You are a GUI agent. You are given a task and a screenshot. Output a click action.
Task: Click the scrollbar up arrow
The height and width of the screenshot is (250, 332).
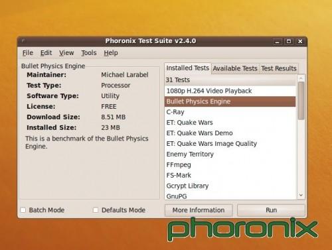click(x=301, y=78)
